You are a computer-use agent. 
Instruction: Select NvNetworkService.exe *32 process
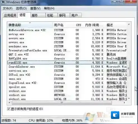point(67,30)
